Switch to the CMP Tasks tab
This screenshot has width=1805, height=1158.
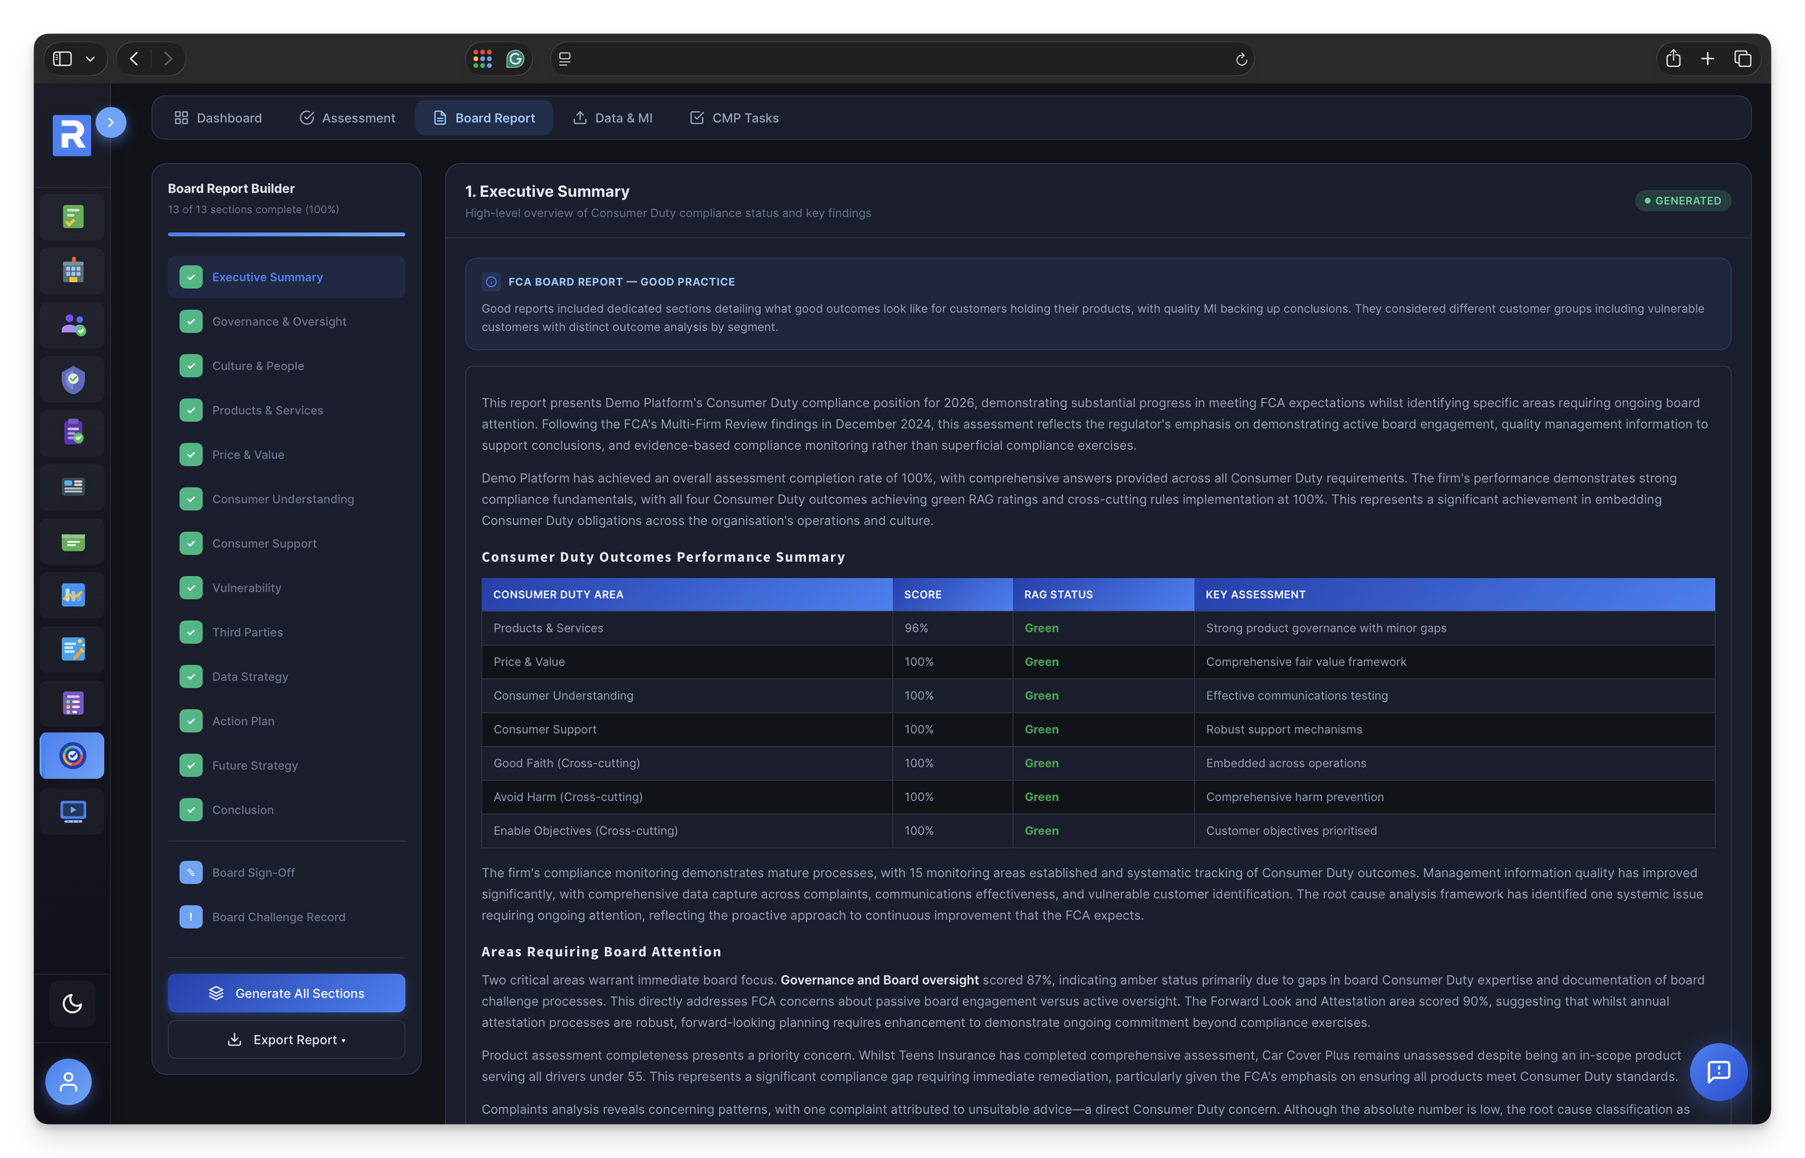coord(734,118)
